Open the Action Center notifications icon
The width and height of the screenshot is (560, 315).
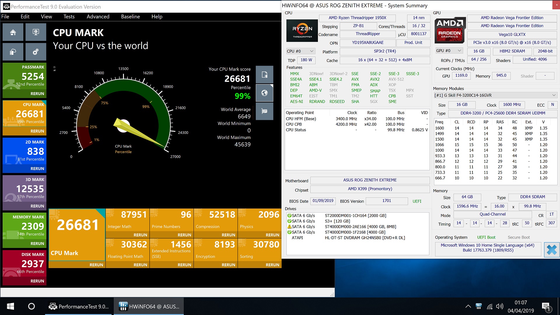546,307
